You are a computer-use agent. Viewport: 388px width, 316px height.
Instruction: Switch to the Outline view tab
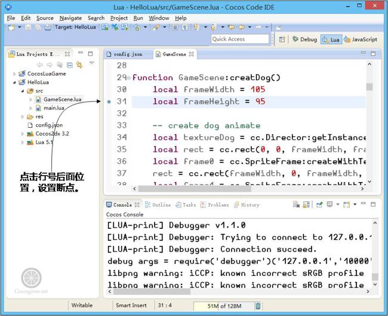[158, 205]
